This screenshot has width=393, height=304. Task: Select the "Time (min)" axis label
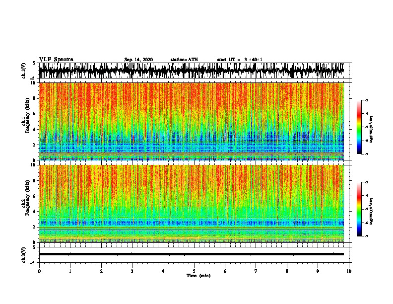[x=198, y=276]
